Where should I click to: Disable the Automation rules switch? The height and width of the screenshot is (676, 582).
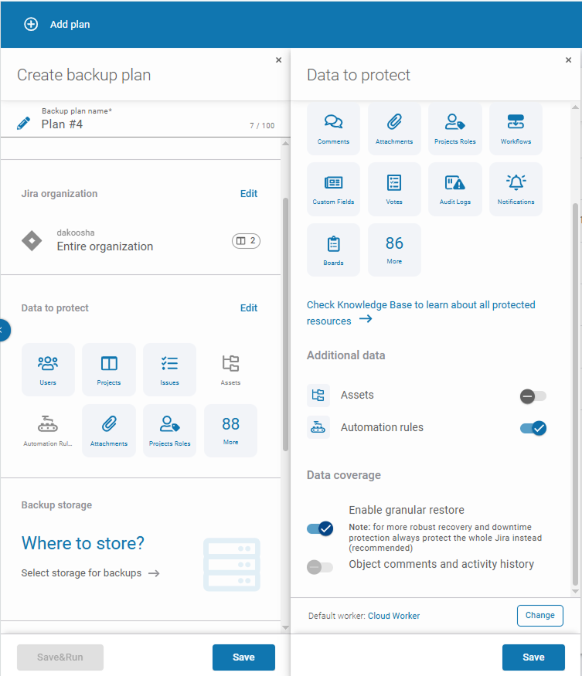pyautogui.click(x=533, y=428)
